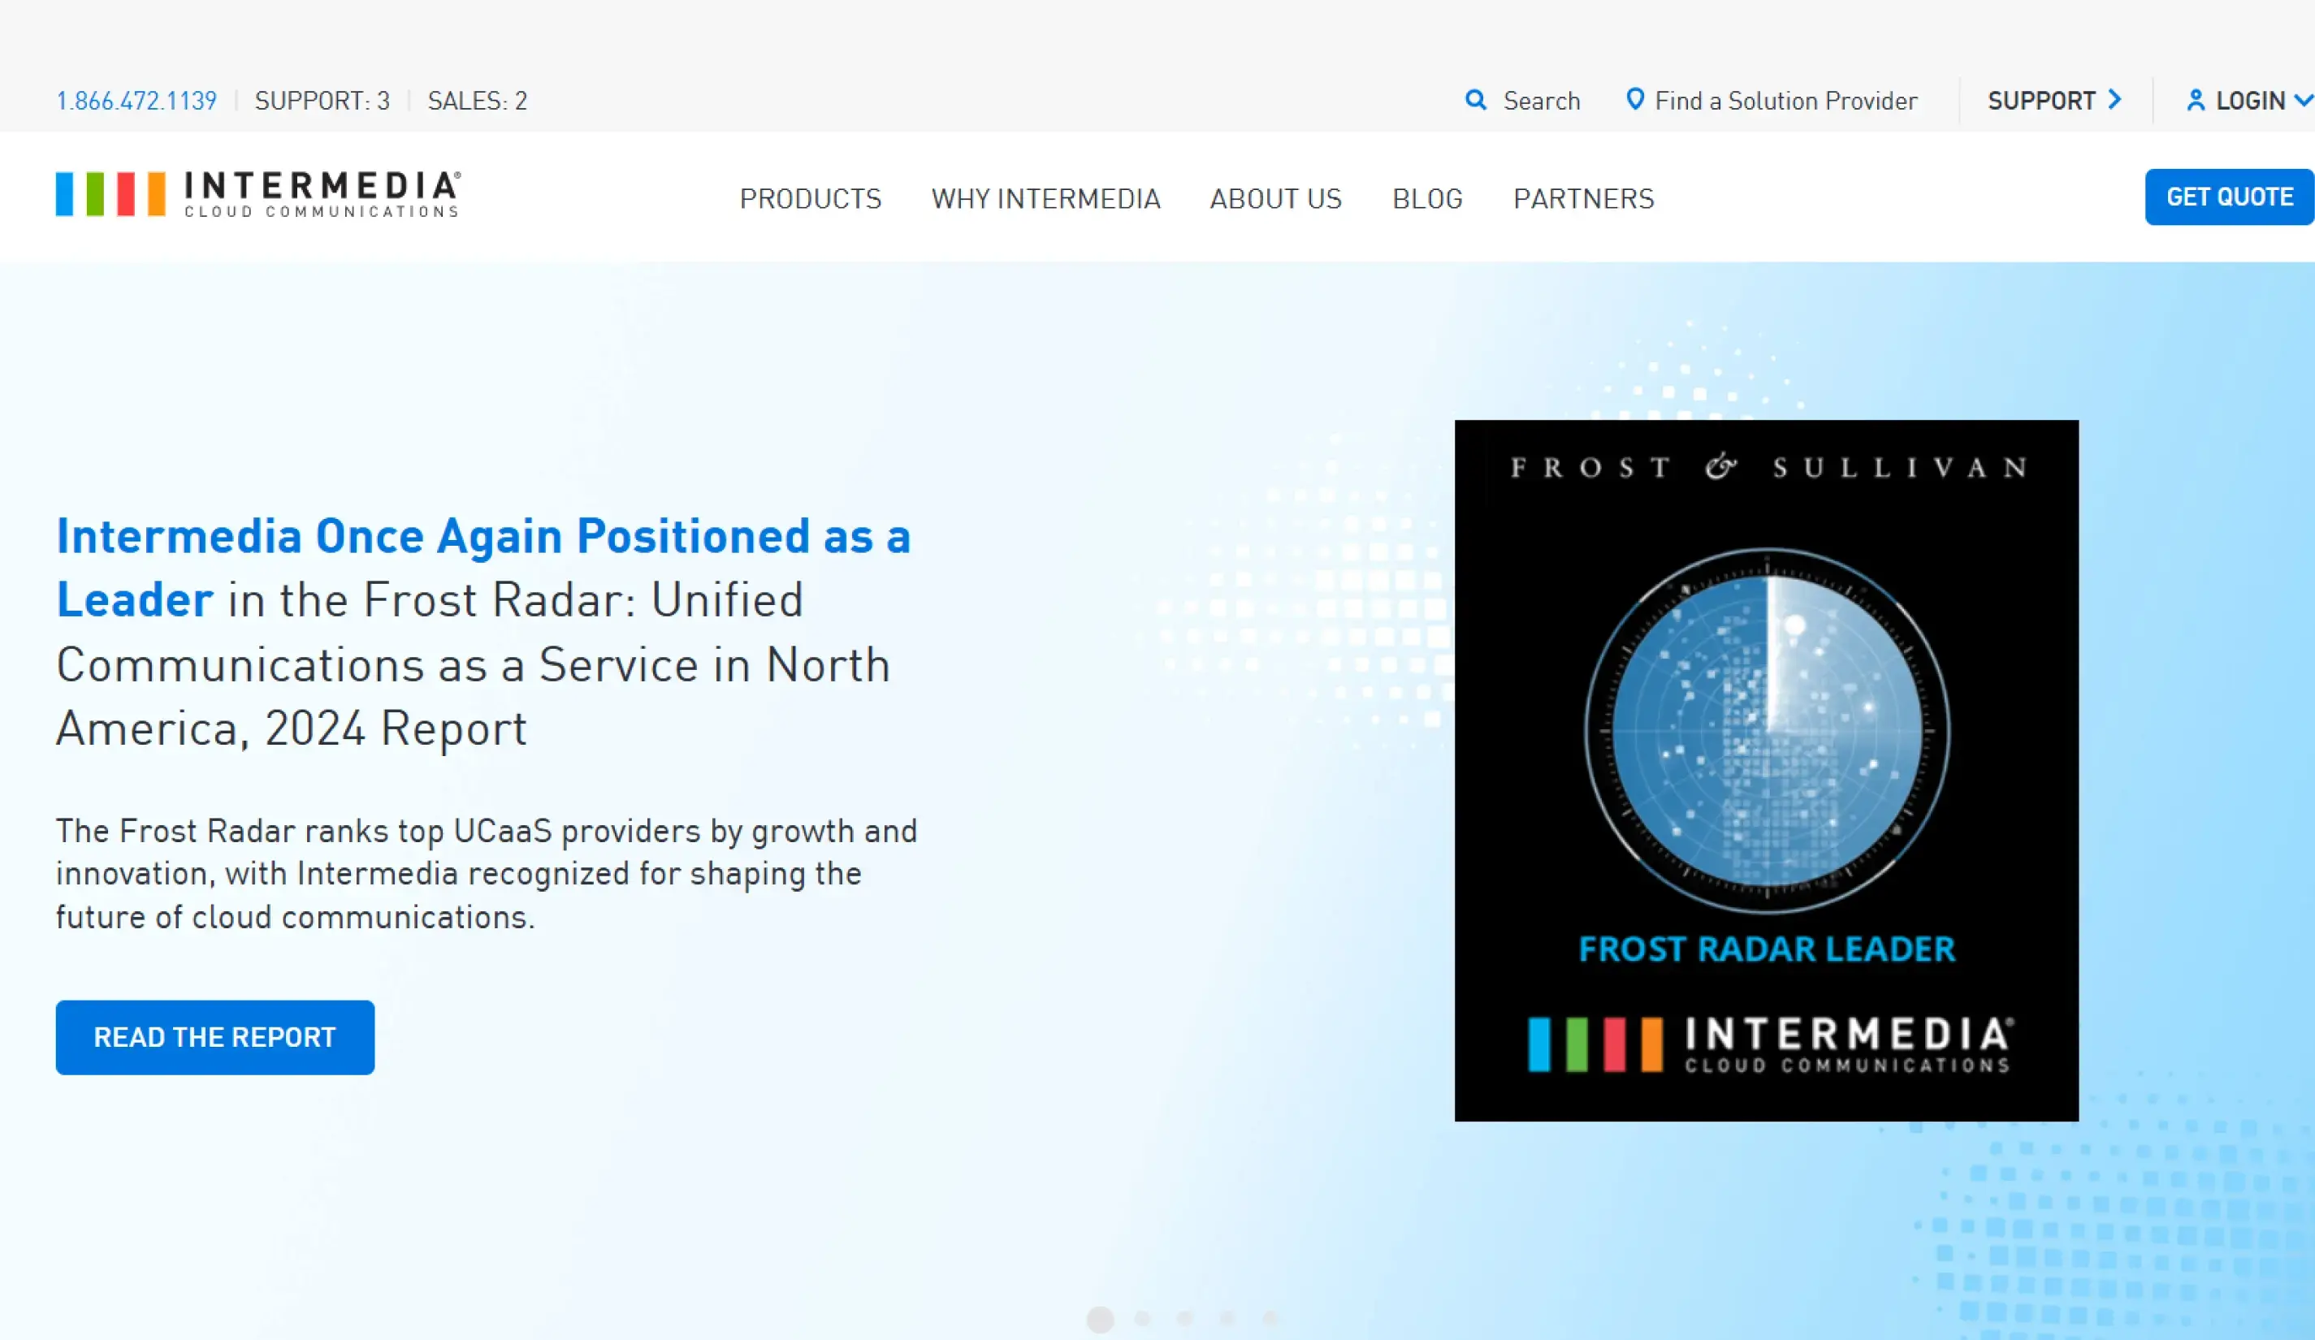This screenshot has width=2315, height=1340.
Task: Open the PRODUCTS menu
Action: click(x=811, y=198)
